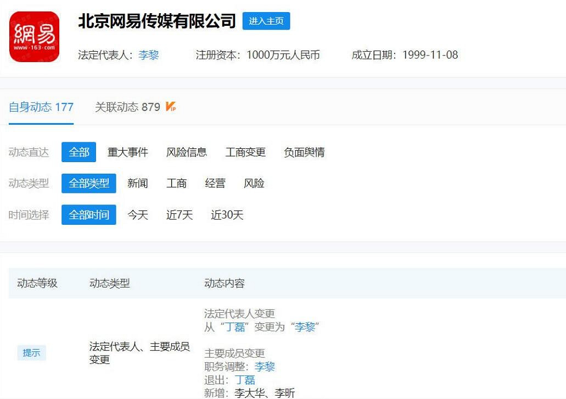Image resolution: width=566 pixels, height=399 pixels.
Task: Select the 重大事件 filter
Action: tap(128, 152)
